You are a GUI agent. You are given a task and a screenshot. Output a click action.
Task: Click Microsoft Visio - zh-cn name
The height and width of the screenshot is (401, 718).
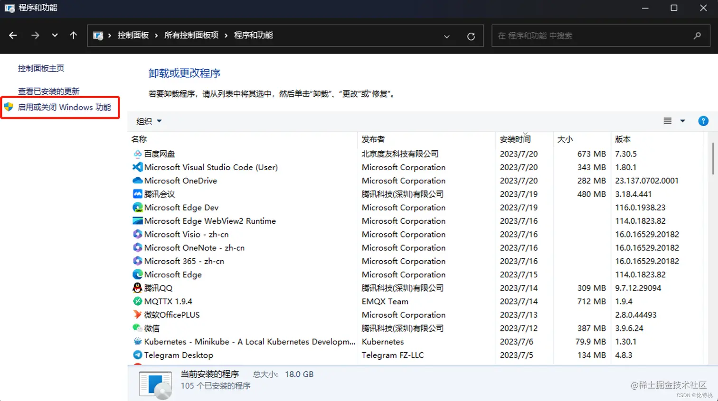(x=186, y=234)
